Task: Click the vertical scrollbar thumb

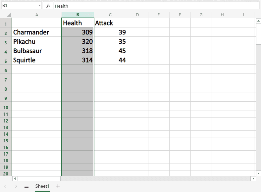Action: point(258,34)
